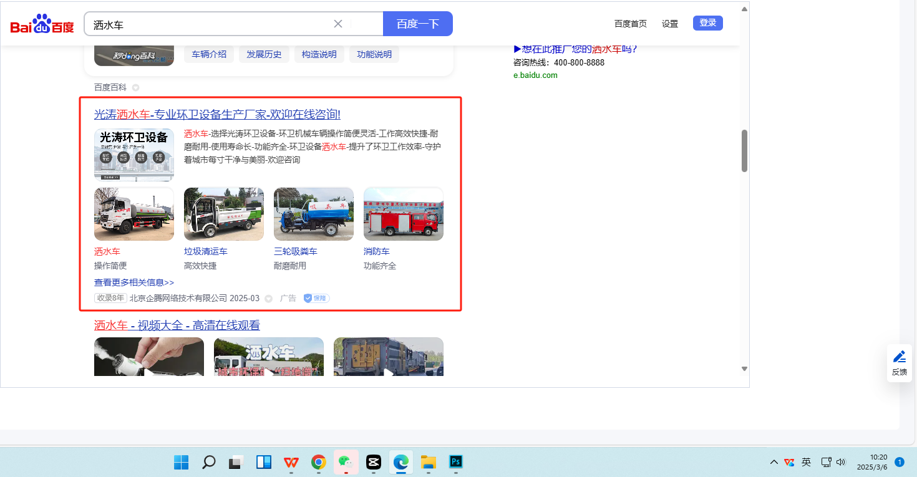Viewport: 917px width, 477px height.
Task: Open Task View on the taskbar
Action: point(236,462)
